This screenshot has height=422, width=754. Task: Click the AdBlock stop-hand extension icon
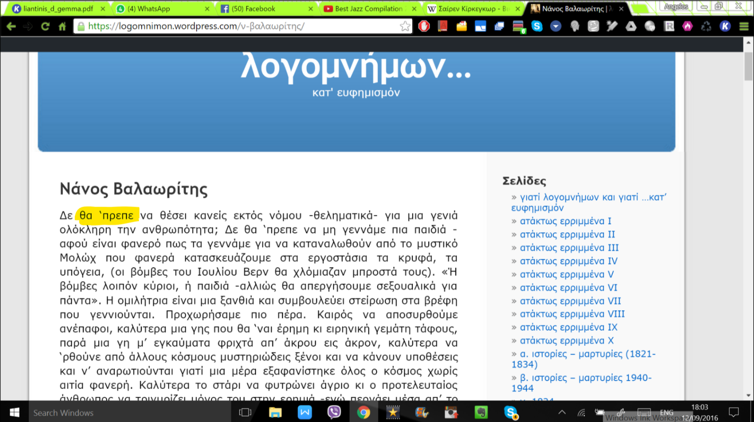424,26
